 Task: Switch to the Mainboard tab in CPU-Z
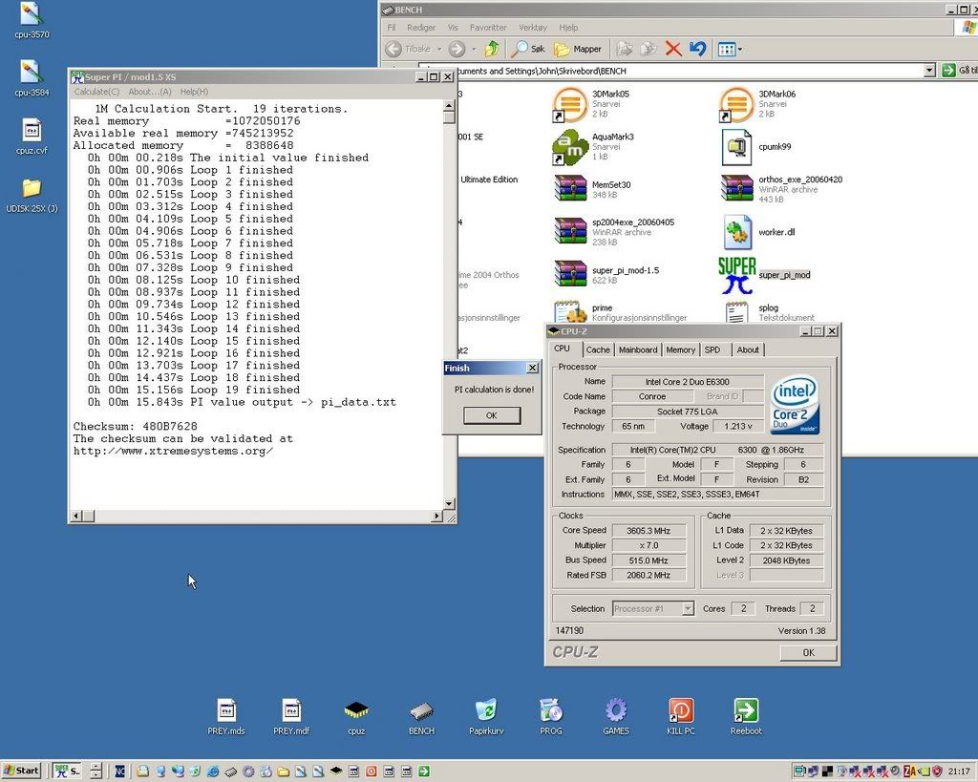(637, 349)
